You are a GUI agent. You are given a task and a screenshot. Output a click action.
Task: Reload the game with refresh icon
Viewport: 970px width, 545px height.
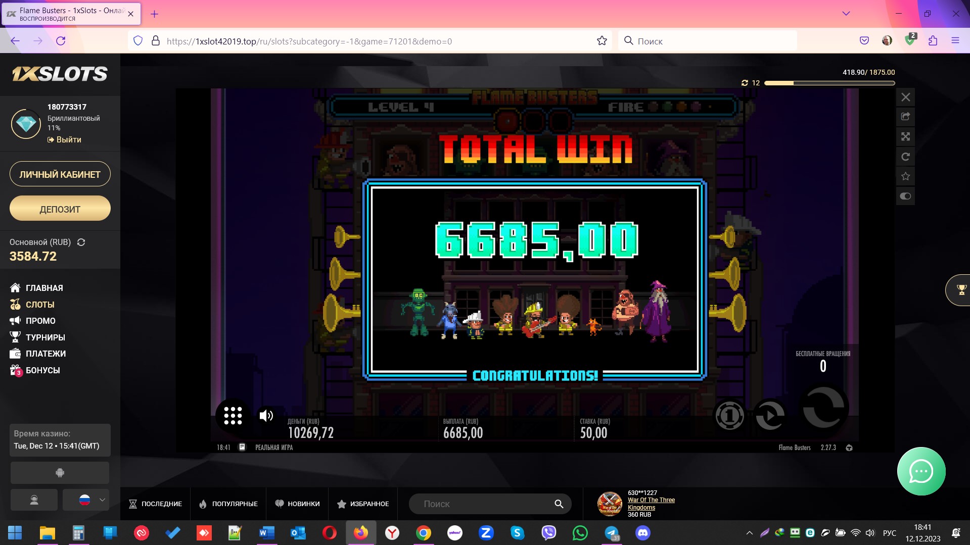(905, 157)
